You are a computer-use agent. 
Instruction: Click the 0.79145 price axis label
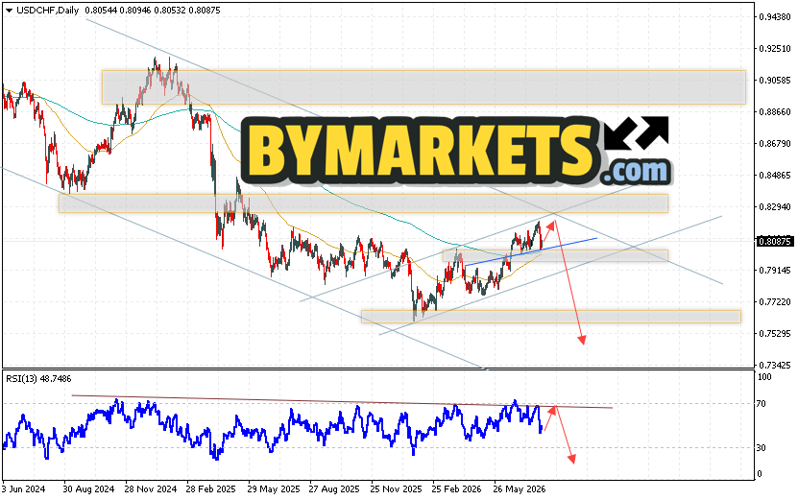tap(775, 270)
